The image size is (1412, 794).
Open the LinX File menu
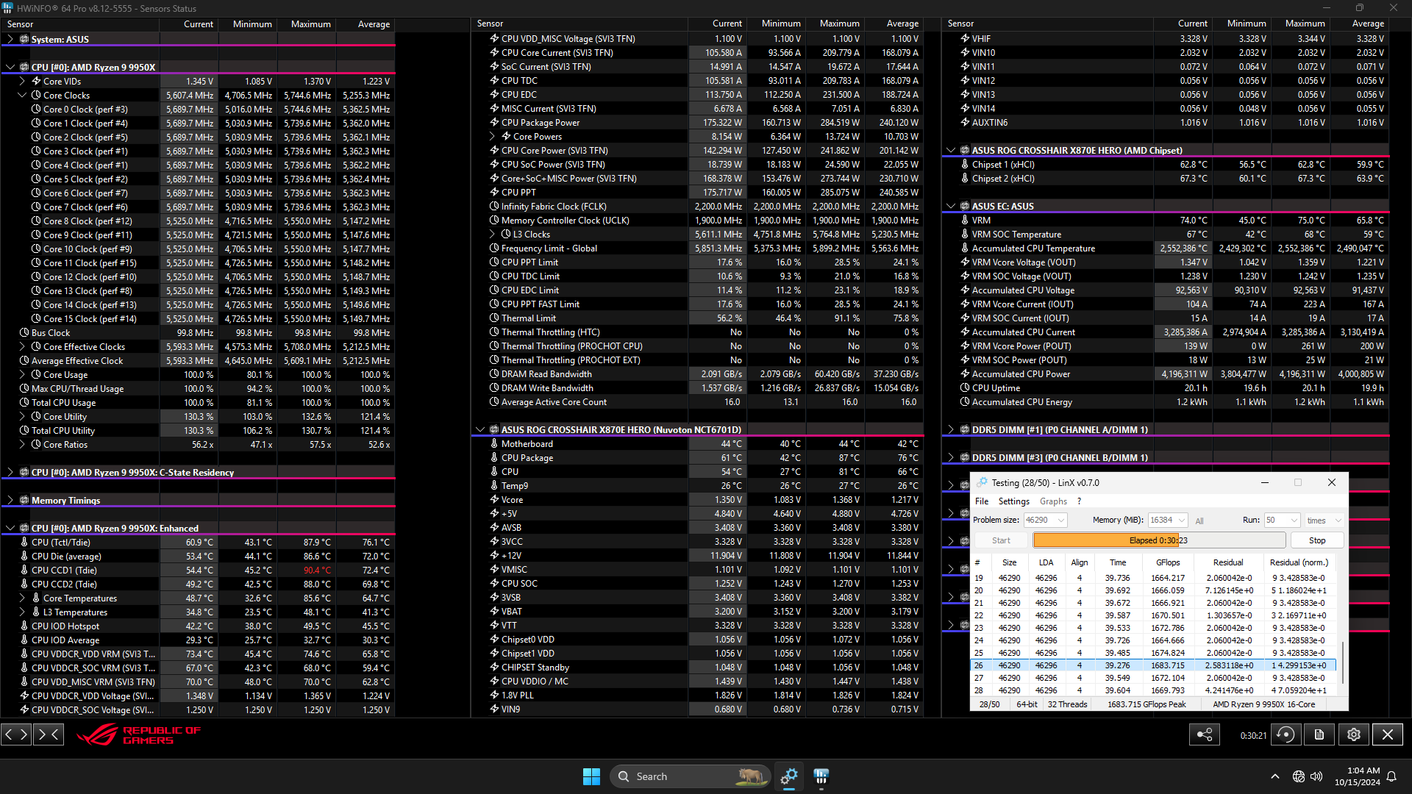[x=981, y=501]
